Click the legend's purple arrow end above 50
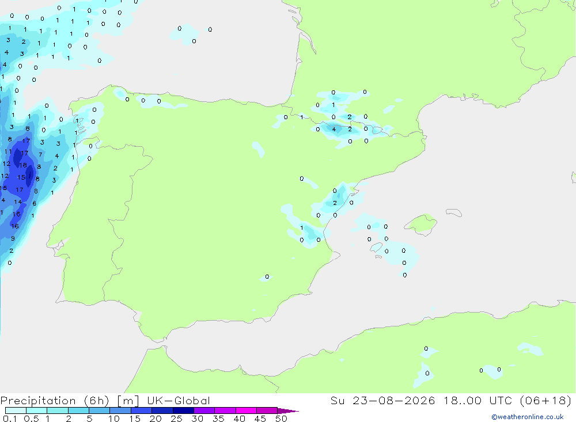576x422 pixels. click(288, 411)
